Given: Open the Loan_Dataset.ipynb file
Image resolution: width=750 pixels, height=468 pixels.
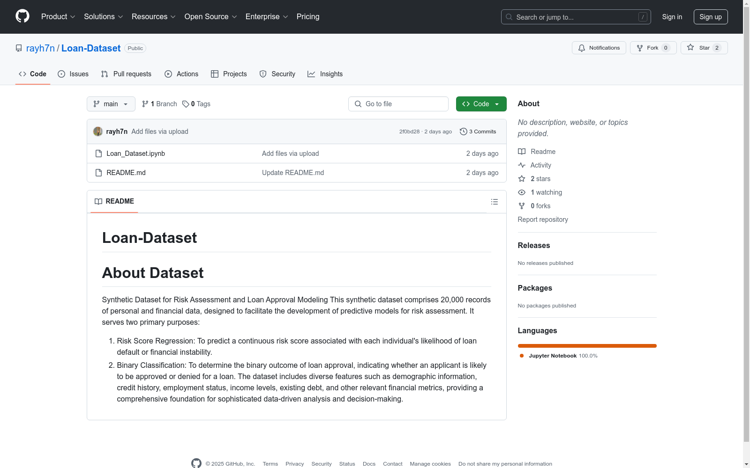Looking at the screenshot, I should pos(136,154).
